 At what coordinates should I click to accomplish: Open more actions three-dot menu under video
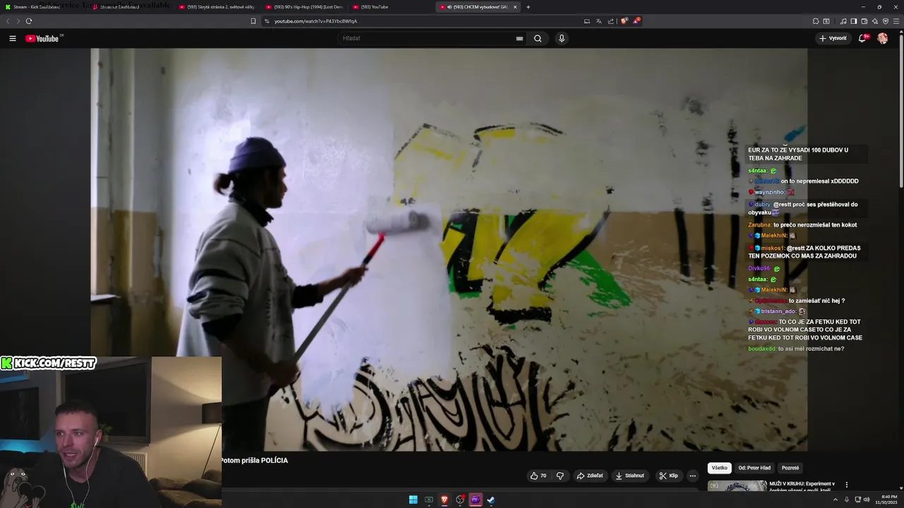tap(693, 476)
